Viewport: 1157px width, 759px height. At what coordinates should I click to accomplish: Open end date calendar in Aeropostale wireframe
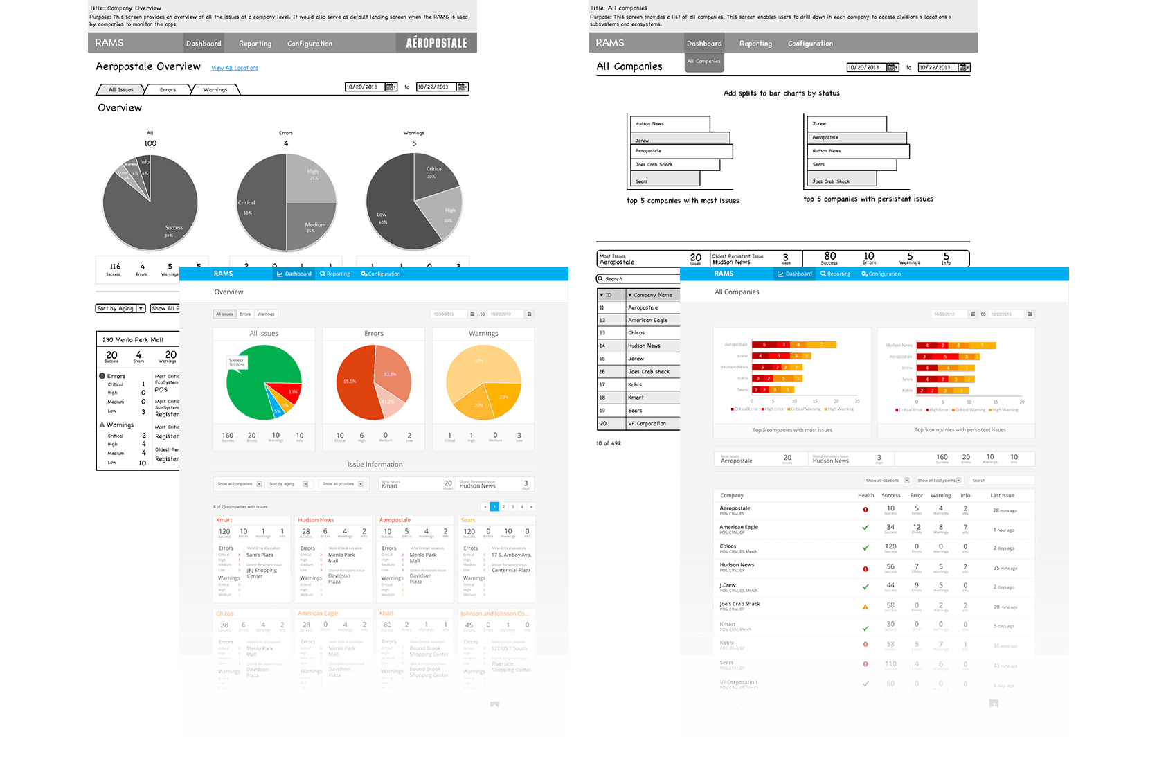pos(463,87)
